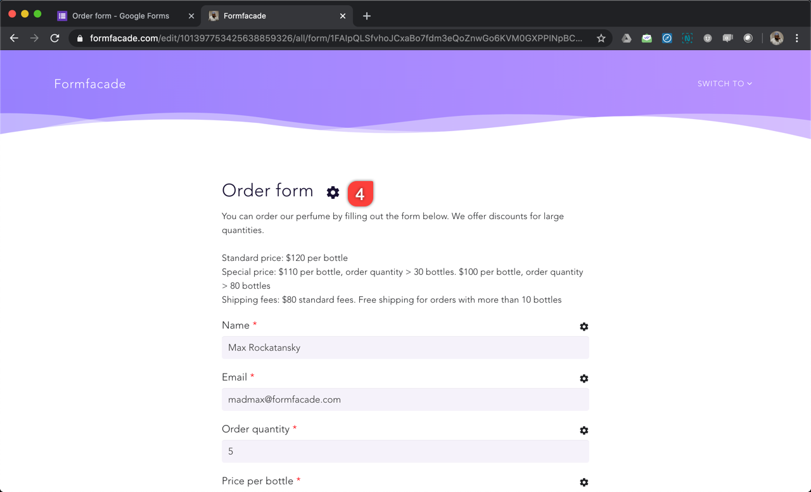Screen dimensions: 811x492
Task: Open settings gear for Price per bottle
Action: [584, 483]
